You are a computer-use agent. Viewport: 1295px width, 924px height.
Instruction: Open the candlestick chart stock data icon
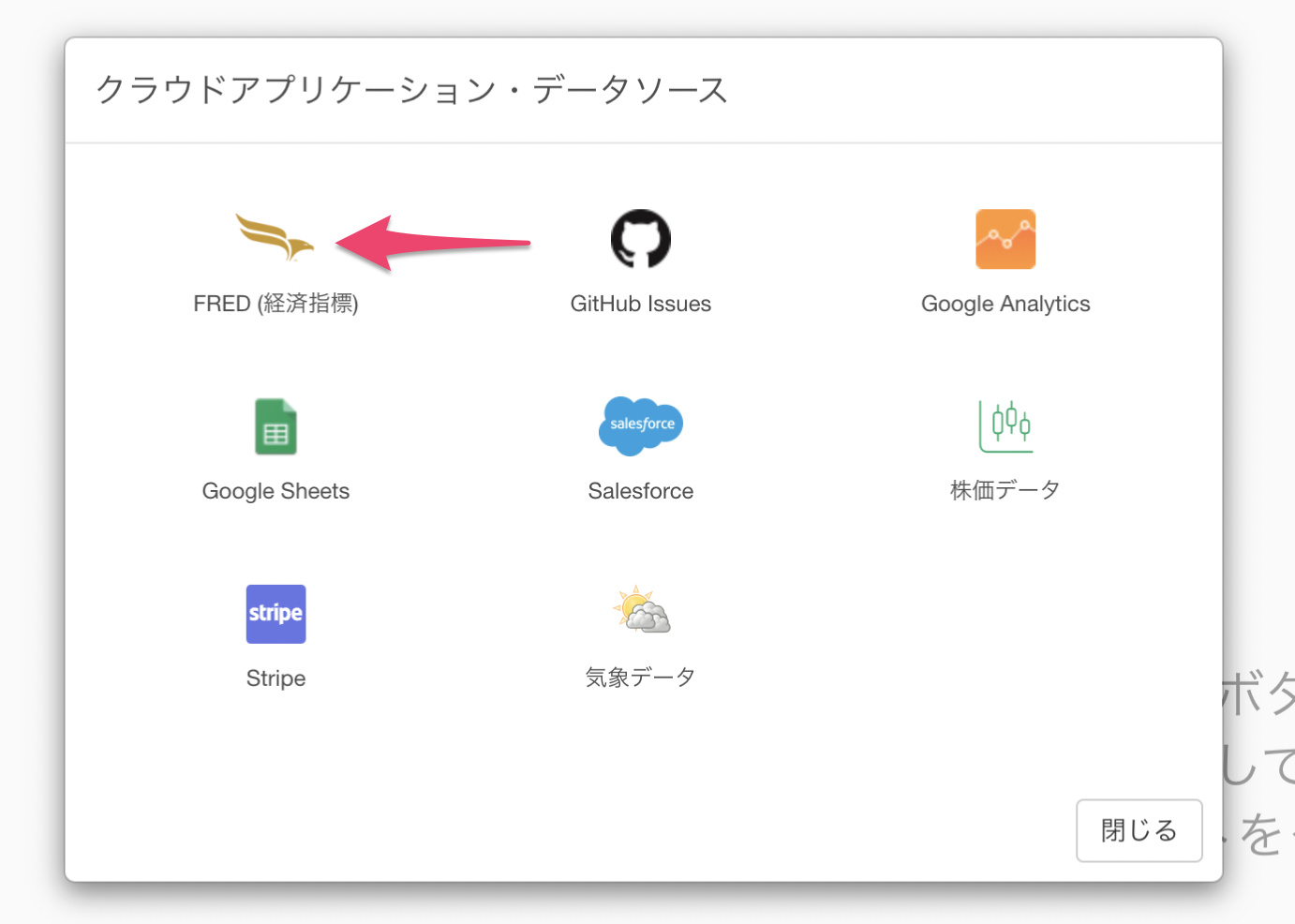pos(1005,426)
